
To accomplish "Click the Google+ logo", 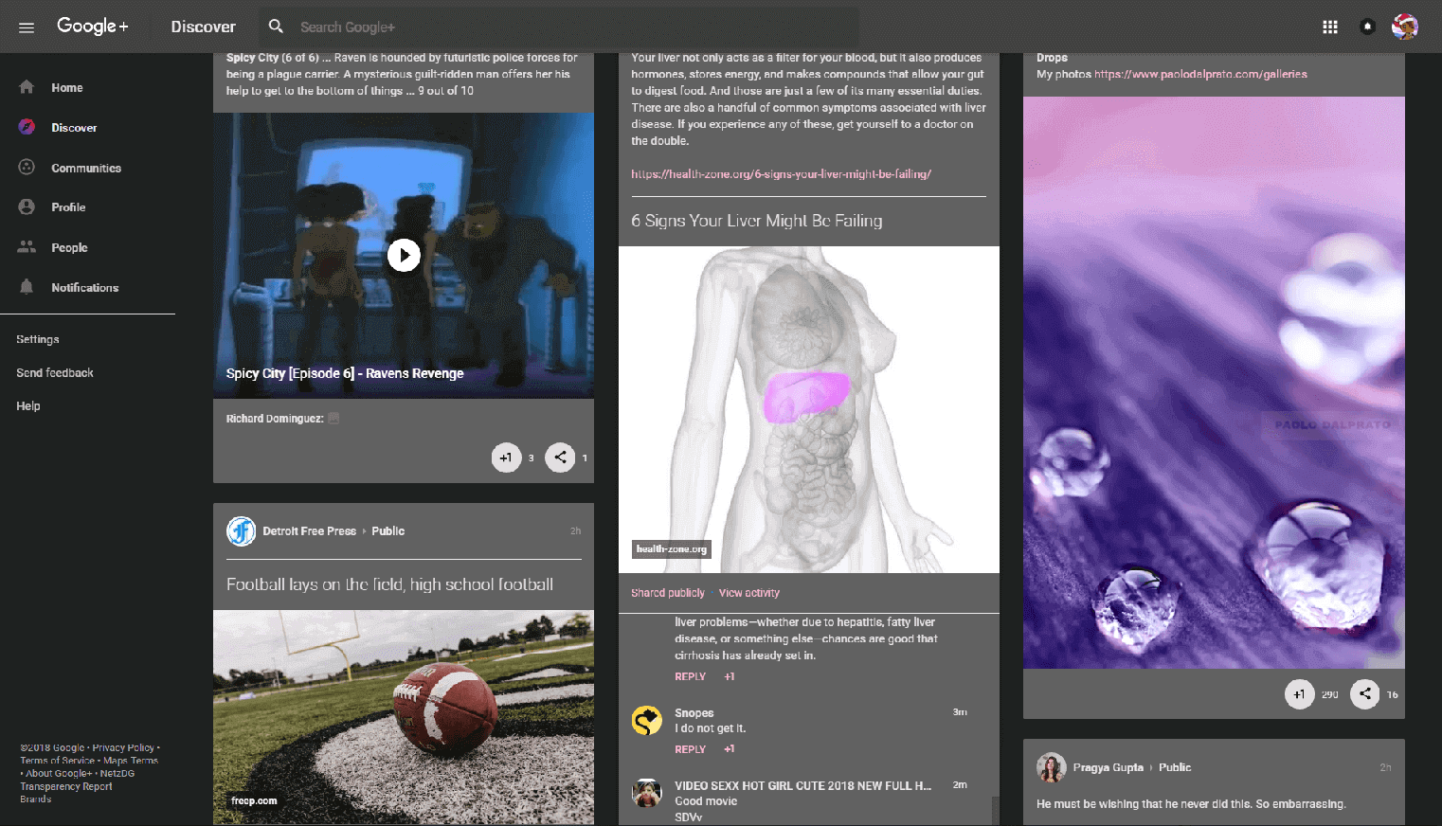I will point(93,27).
